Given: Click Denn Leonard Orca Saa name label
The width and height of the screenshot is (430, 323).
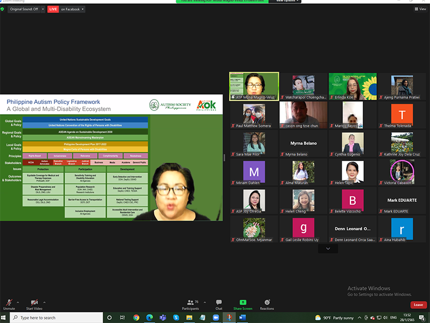Looking at the screenshot, I should point(355,240).
